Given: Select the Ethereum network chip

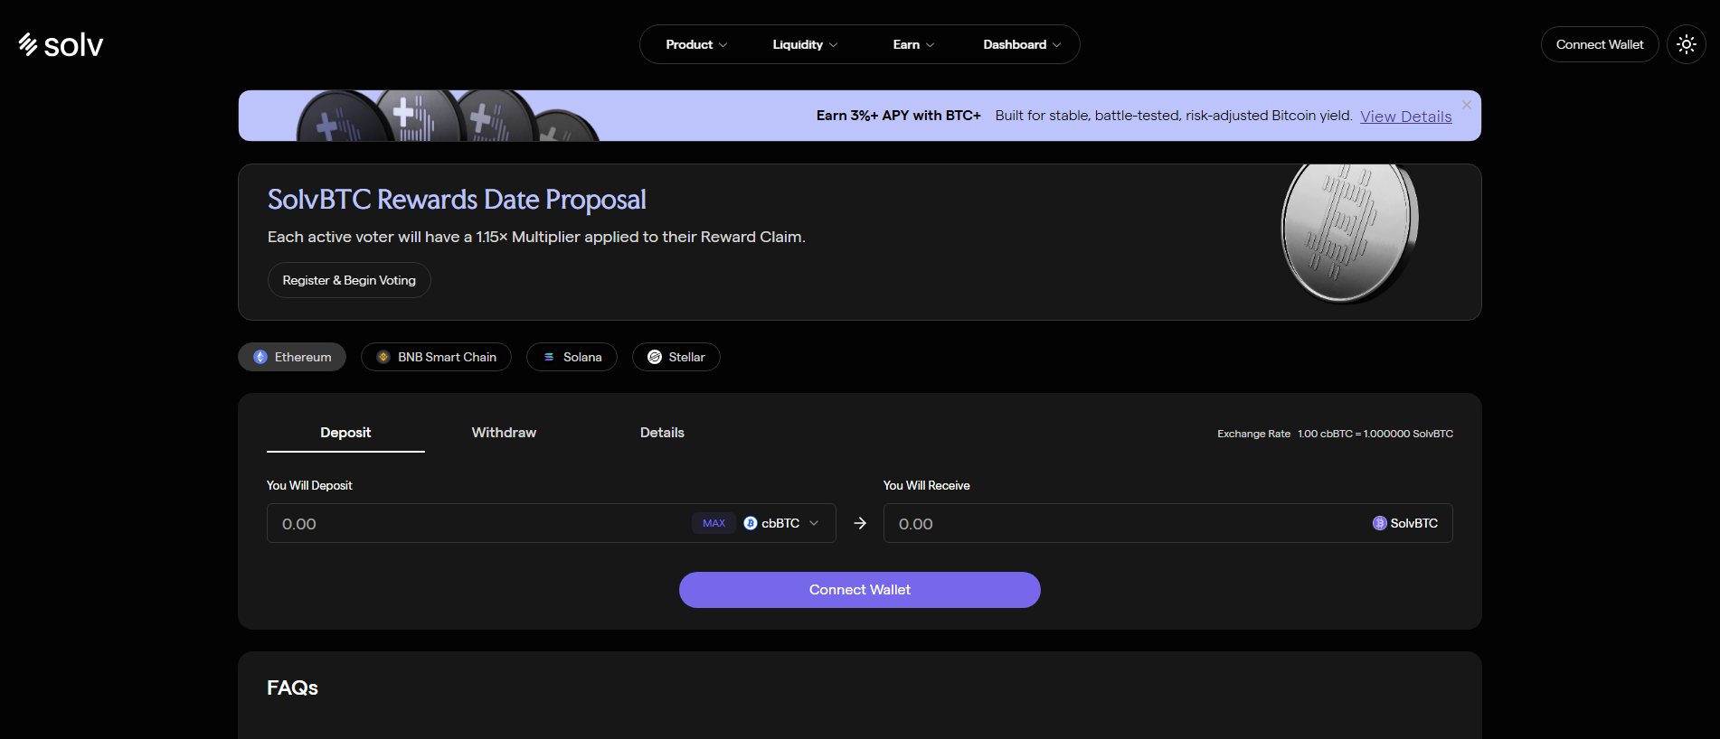Looking at the screenshot, I should click(x=292, y=357).
